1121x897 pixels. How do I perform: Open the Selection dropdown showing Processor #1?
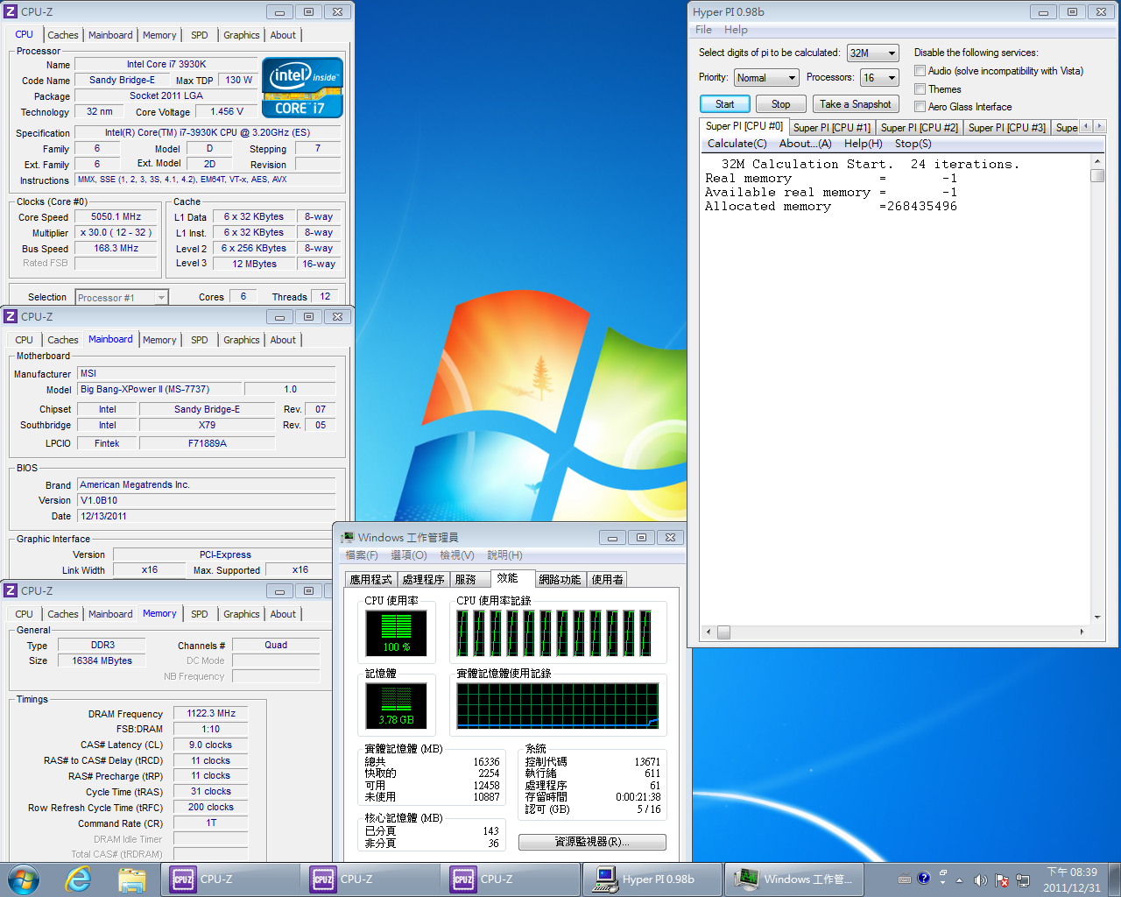click(x=121, y=298)
